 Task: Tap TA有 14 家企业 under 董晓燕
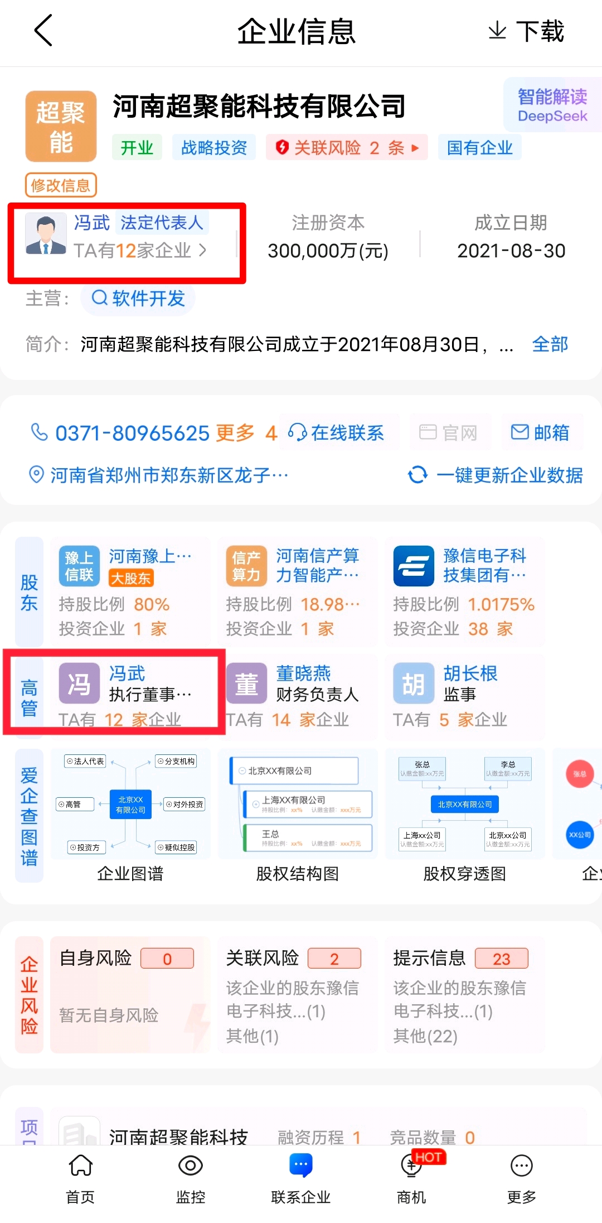(x=287, y=719)
